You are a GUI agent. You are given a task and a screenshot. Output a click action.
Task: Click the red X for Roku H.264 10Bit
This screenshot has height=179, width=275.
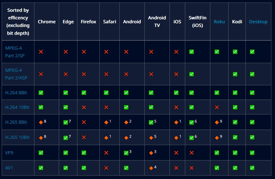pyautogui.click(x=217, y=107)
